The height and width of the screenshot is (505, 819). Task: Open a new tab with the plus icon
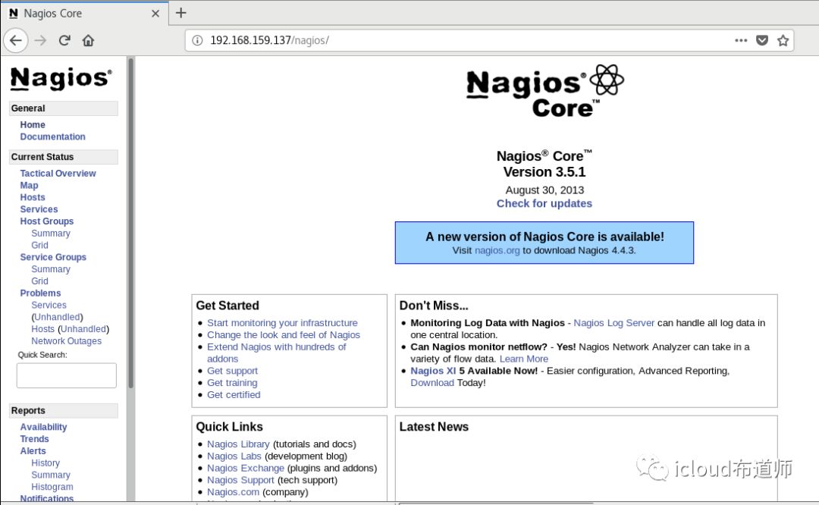tap(180, 13)
